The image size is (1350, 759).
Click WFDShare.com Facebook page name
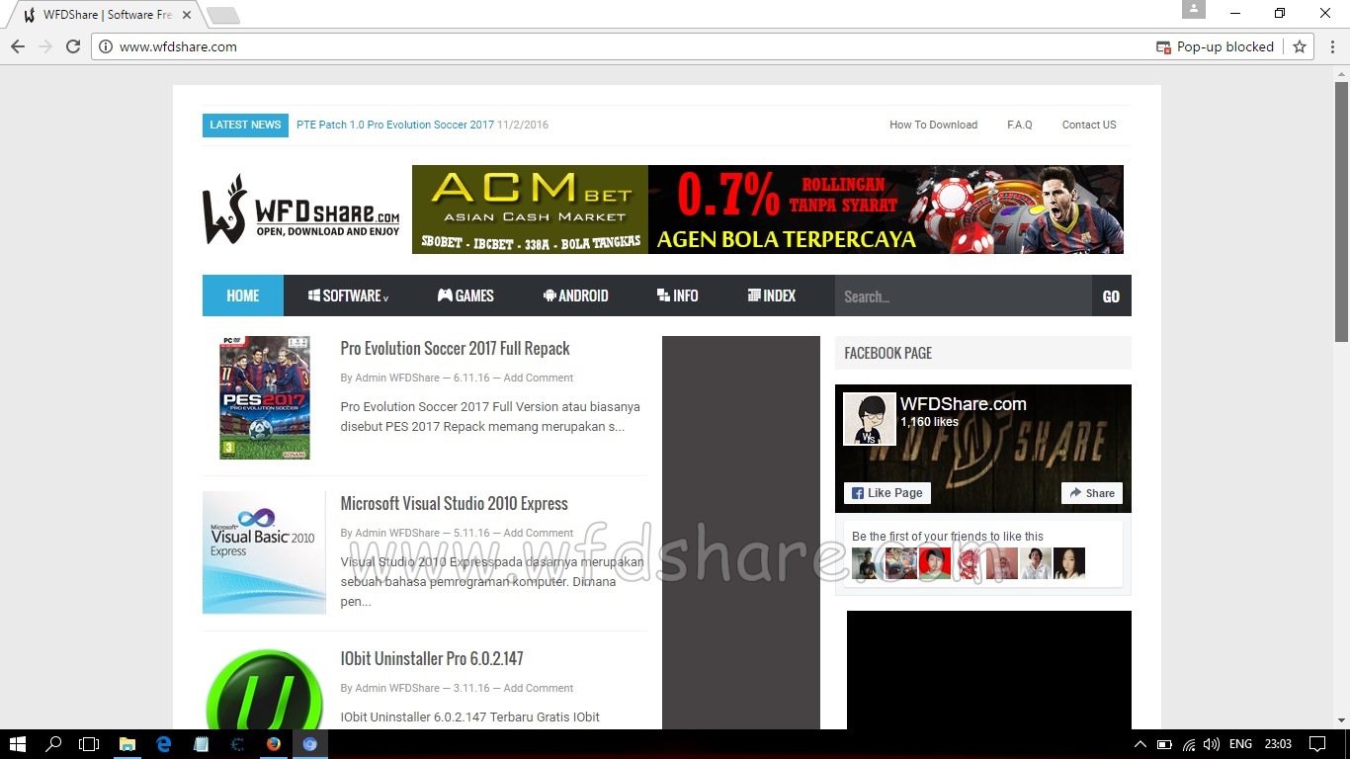964,403
